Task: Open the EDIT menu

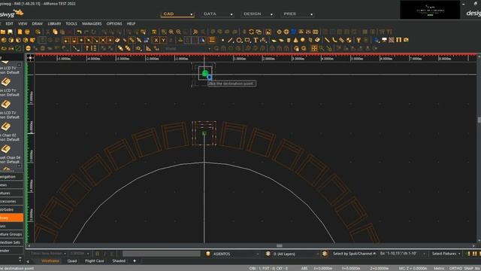Action: [10, 23]
